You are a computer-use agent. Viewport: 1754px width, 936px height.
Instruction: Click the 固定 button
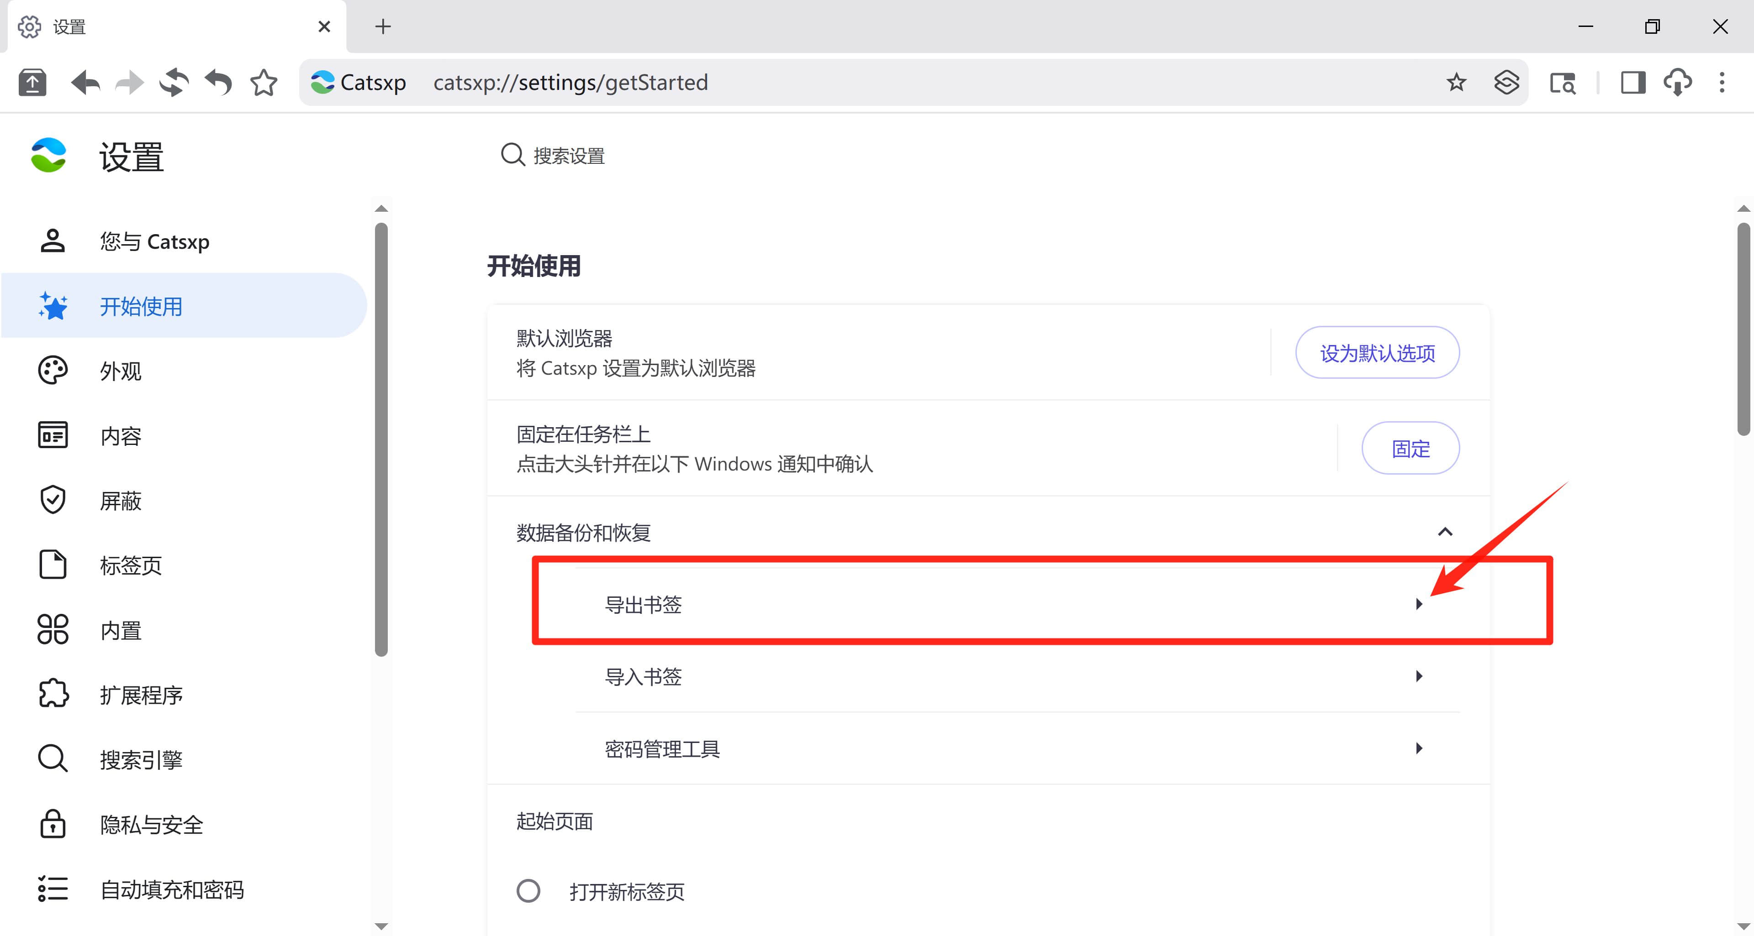click(x=1410, y=448)
